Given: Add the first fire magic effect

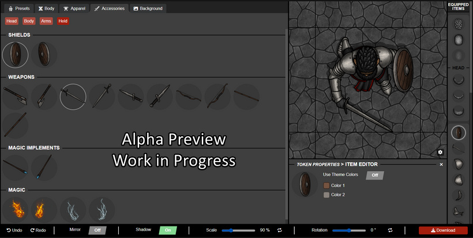Looking at the screenshot, I should pos(16,209).
